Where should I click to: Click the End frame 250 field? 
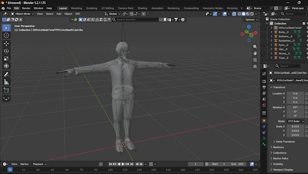coord(238,164)
